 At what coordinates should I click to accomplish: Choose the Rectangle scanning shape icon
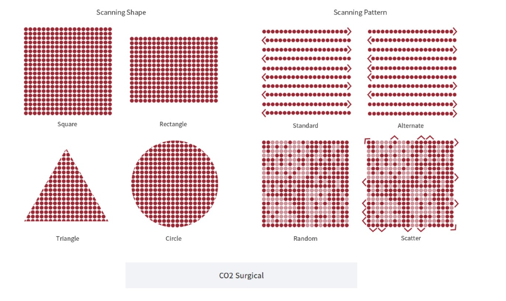pos(174,70)
